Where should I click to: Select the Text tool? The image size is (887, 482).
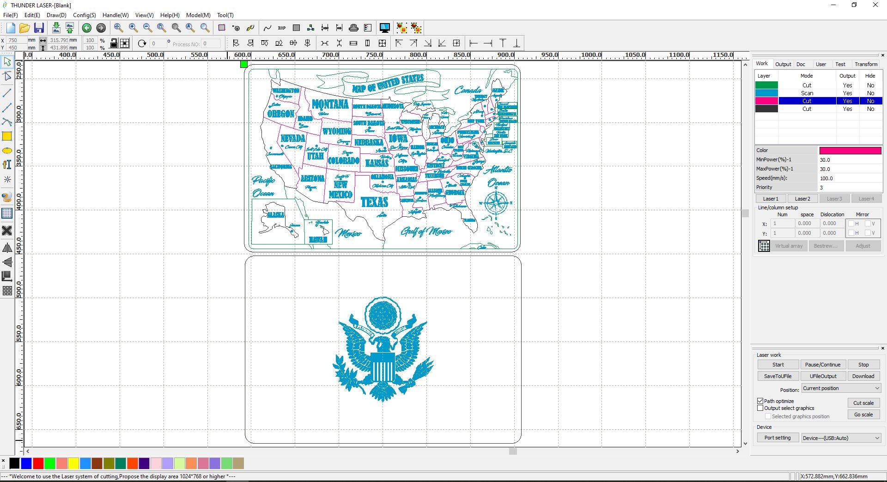pyautogui.click(x=7, y=165)
